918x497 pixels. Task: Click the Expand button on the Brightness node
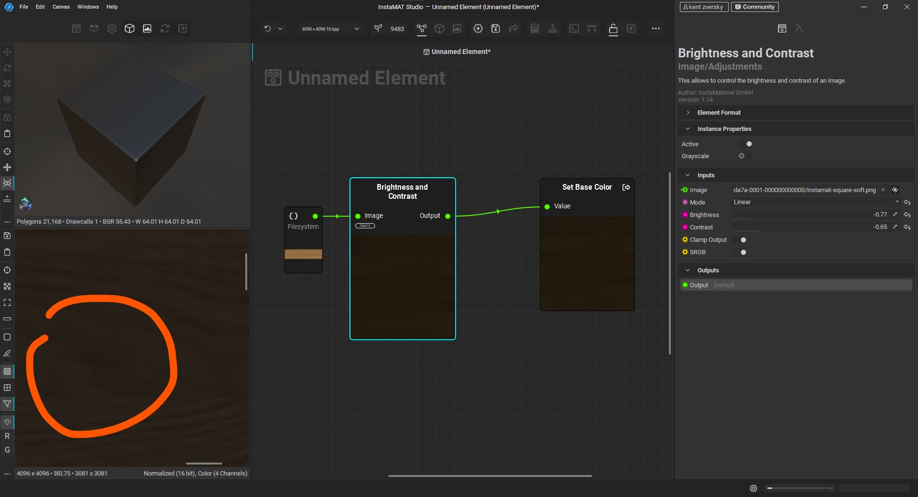pyautogui.click(x=365, y=226)
